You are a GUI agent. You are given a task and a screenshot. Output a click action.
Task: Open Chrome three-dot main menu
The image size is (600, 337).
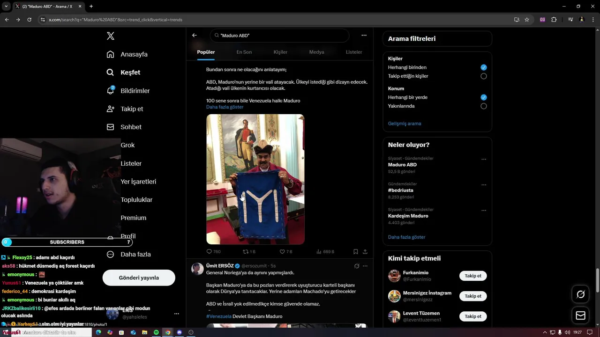(593, 20)
